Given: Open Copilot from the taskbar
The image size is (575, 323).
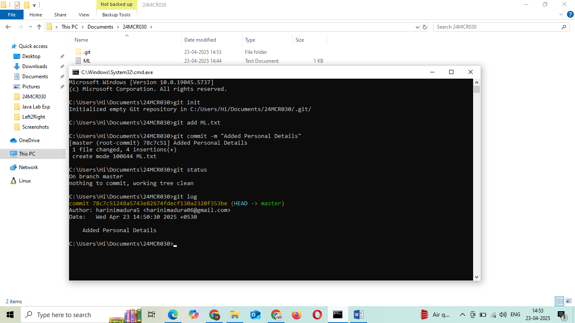Looking at the screenshot, I should click(x=194, y=315).
